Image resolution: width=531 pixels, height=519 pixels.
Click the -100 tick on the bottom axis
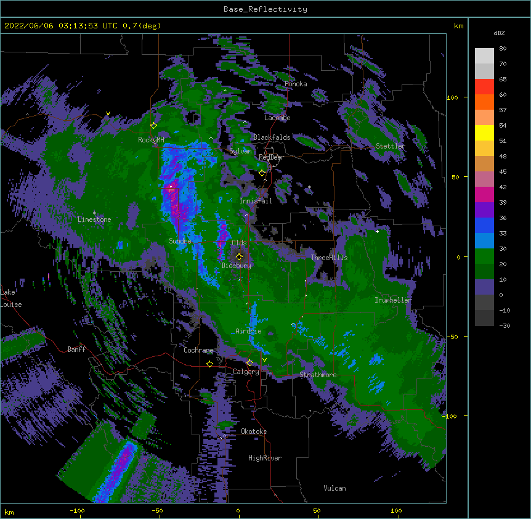click(78, 510)
